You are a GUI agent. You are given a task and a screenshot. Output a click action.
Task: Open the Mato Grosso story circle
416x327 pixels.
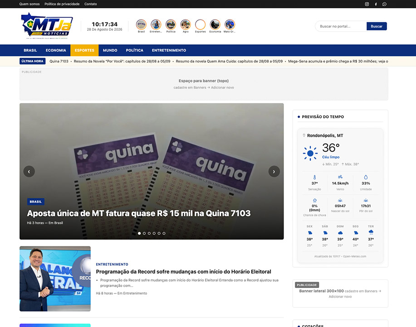coord(230,24)
